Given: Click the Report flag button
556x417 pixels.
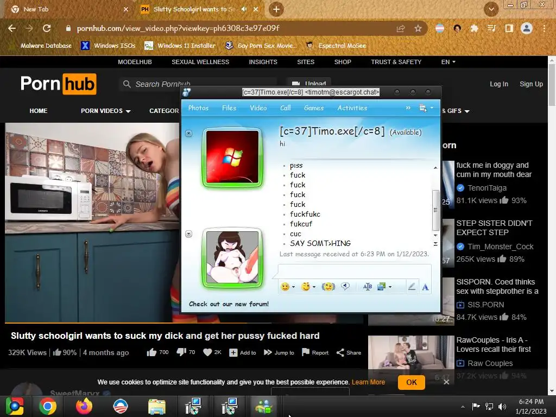Looking at the screenshot, I should tap(315, 352).
